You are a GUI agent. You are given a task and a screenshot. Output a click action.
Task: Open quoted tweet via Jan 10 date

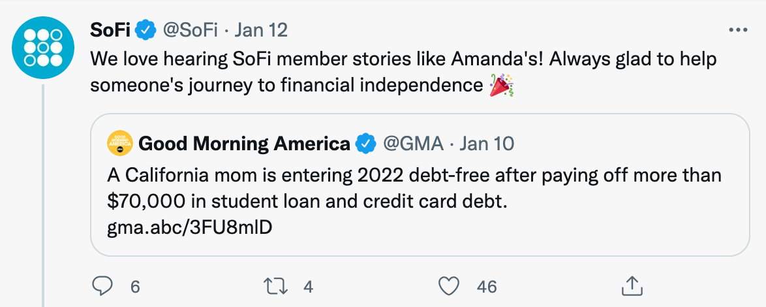coord(487,143)
